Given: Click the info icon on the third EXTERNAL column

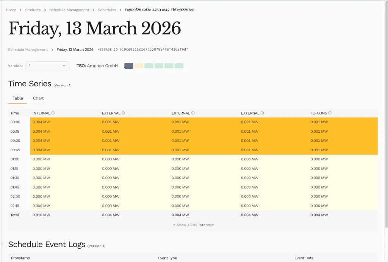Looking at the screenshot, I should point(262,113).
